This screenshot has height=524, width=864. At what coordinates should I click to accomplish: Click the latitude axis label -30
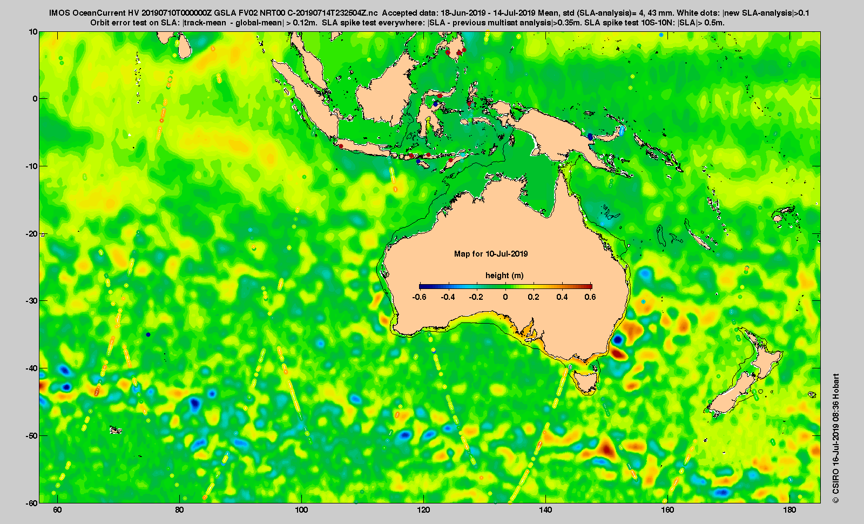pos(32,301)
